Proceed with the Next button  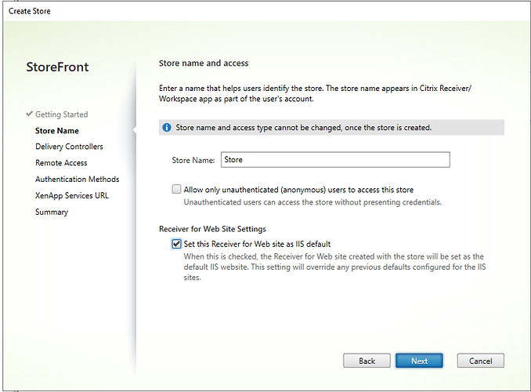coord(419,361)
